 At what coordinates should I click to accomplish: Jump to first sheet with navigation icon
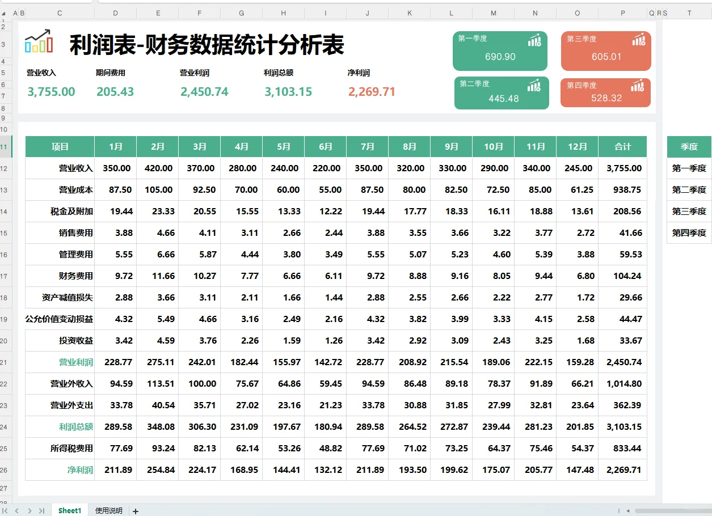click(6, 511)
